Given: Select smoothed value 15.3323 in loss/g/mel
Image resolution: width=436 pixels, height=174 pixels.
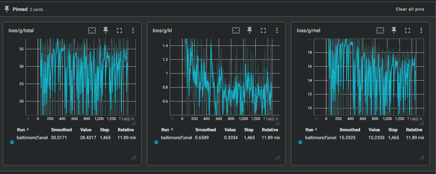Looking at the screenshot, I should click(347, 138).
